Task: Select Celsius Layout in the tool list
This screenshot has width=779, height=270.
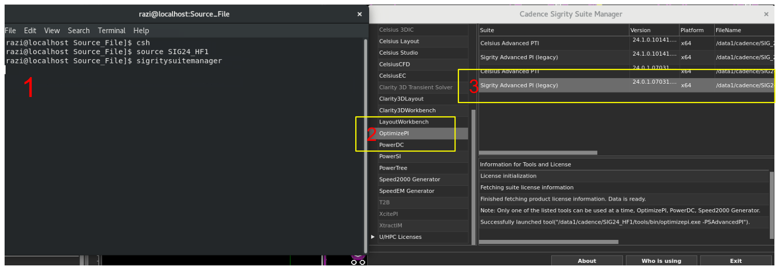Action: 423,41
